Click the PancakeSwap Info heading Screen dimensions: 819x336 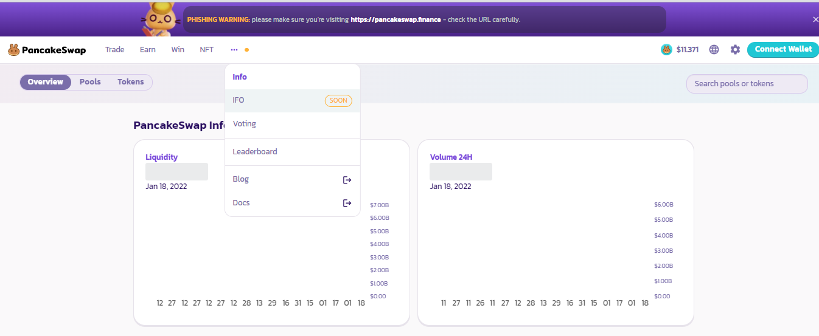(x=179, y=126)
